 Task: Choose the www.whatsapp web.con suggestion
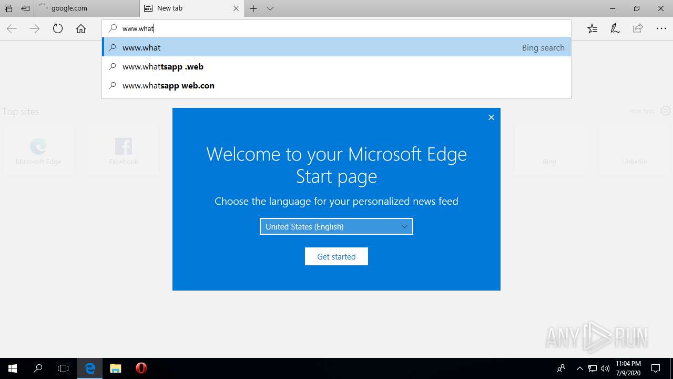pos(336,86)
